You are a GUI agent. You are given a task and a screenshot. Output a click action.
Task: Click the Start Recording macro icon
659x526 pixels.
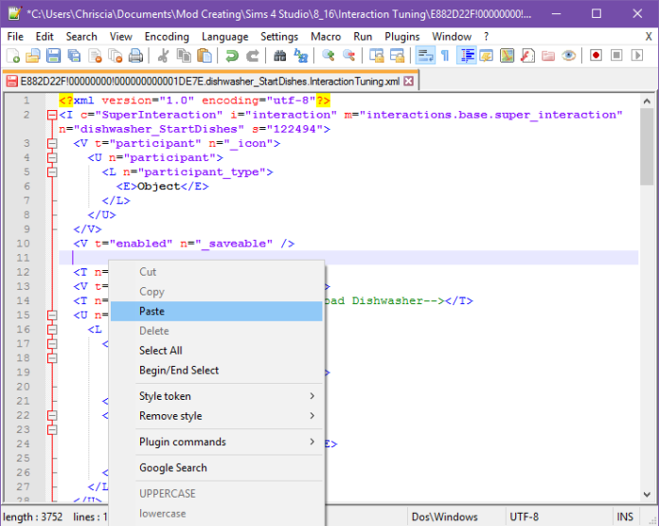coord(596,56)
